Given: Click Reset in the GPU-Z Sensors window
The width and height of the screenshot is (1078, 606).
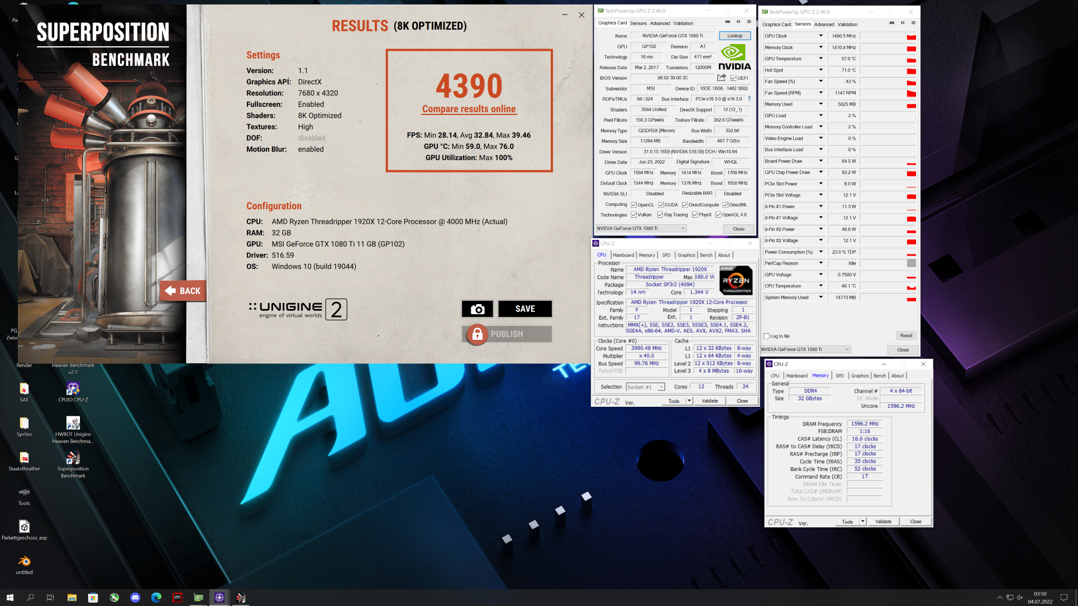Looking at the screenshot, I should [906, 336].
